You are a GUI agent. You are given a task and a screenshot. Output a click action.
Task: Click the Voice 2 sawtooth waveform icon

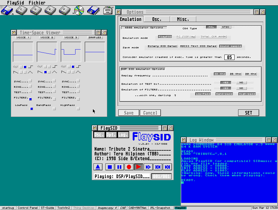40,72
